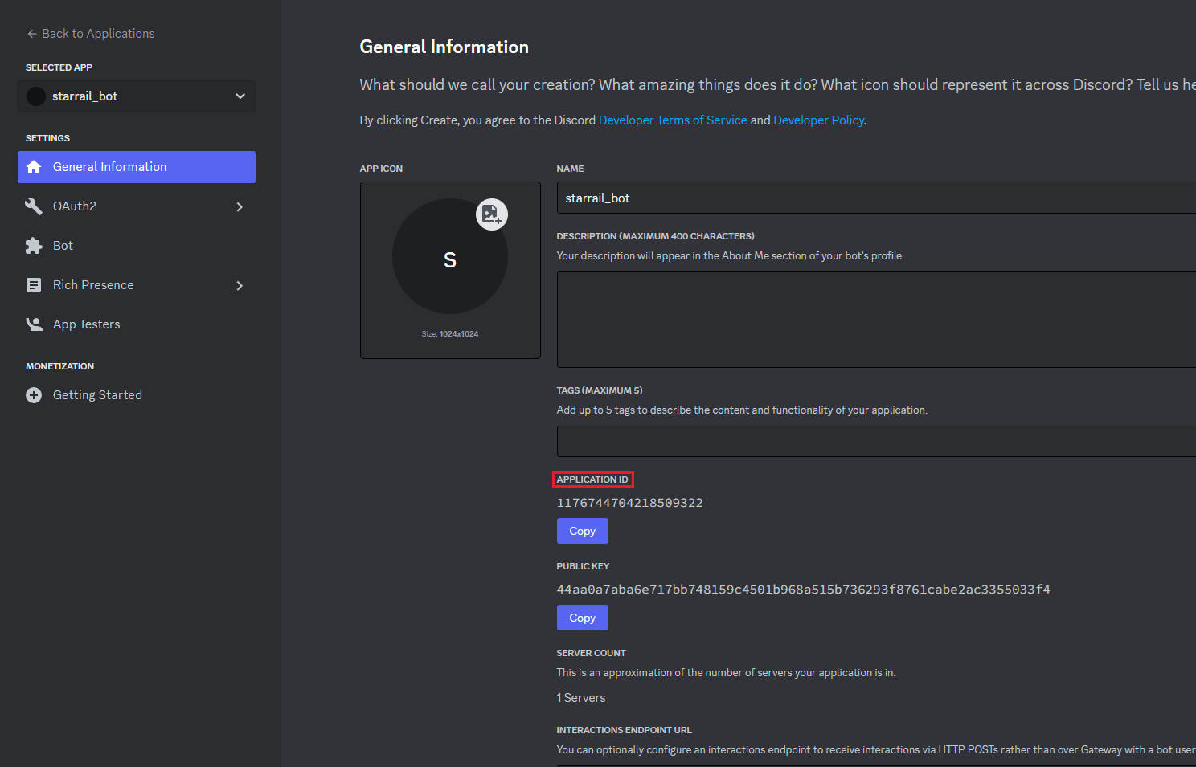Viewport: 1196px width, 767px height.
Task: Open Getting Started under Monetization
Action: [x=137, y=395]
